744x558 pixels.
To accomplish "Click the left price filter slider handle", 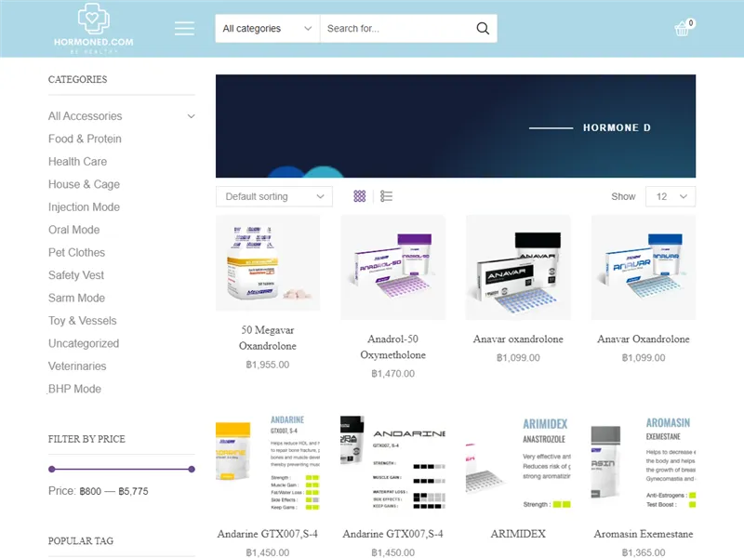I will [52, 469].
